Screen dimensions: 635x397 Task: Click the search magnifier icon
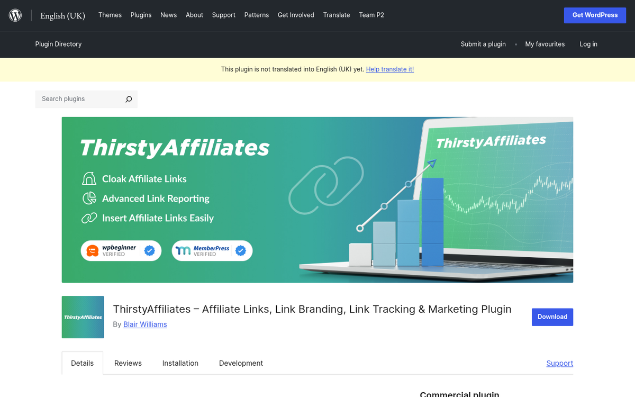point(129,99)
